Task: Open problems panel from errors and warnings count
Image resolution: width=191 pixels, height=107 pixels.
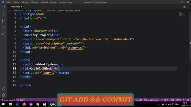Action: click(x=21, y=100)
